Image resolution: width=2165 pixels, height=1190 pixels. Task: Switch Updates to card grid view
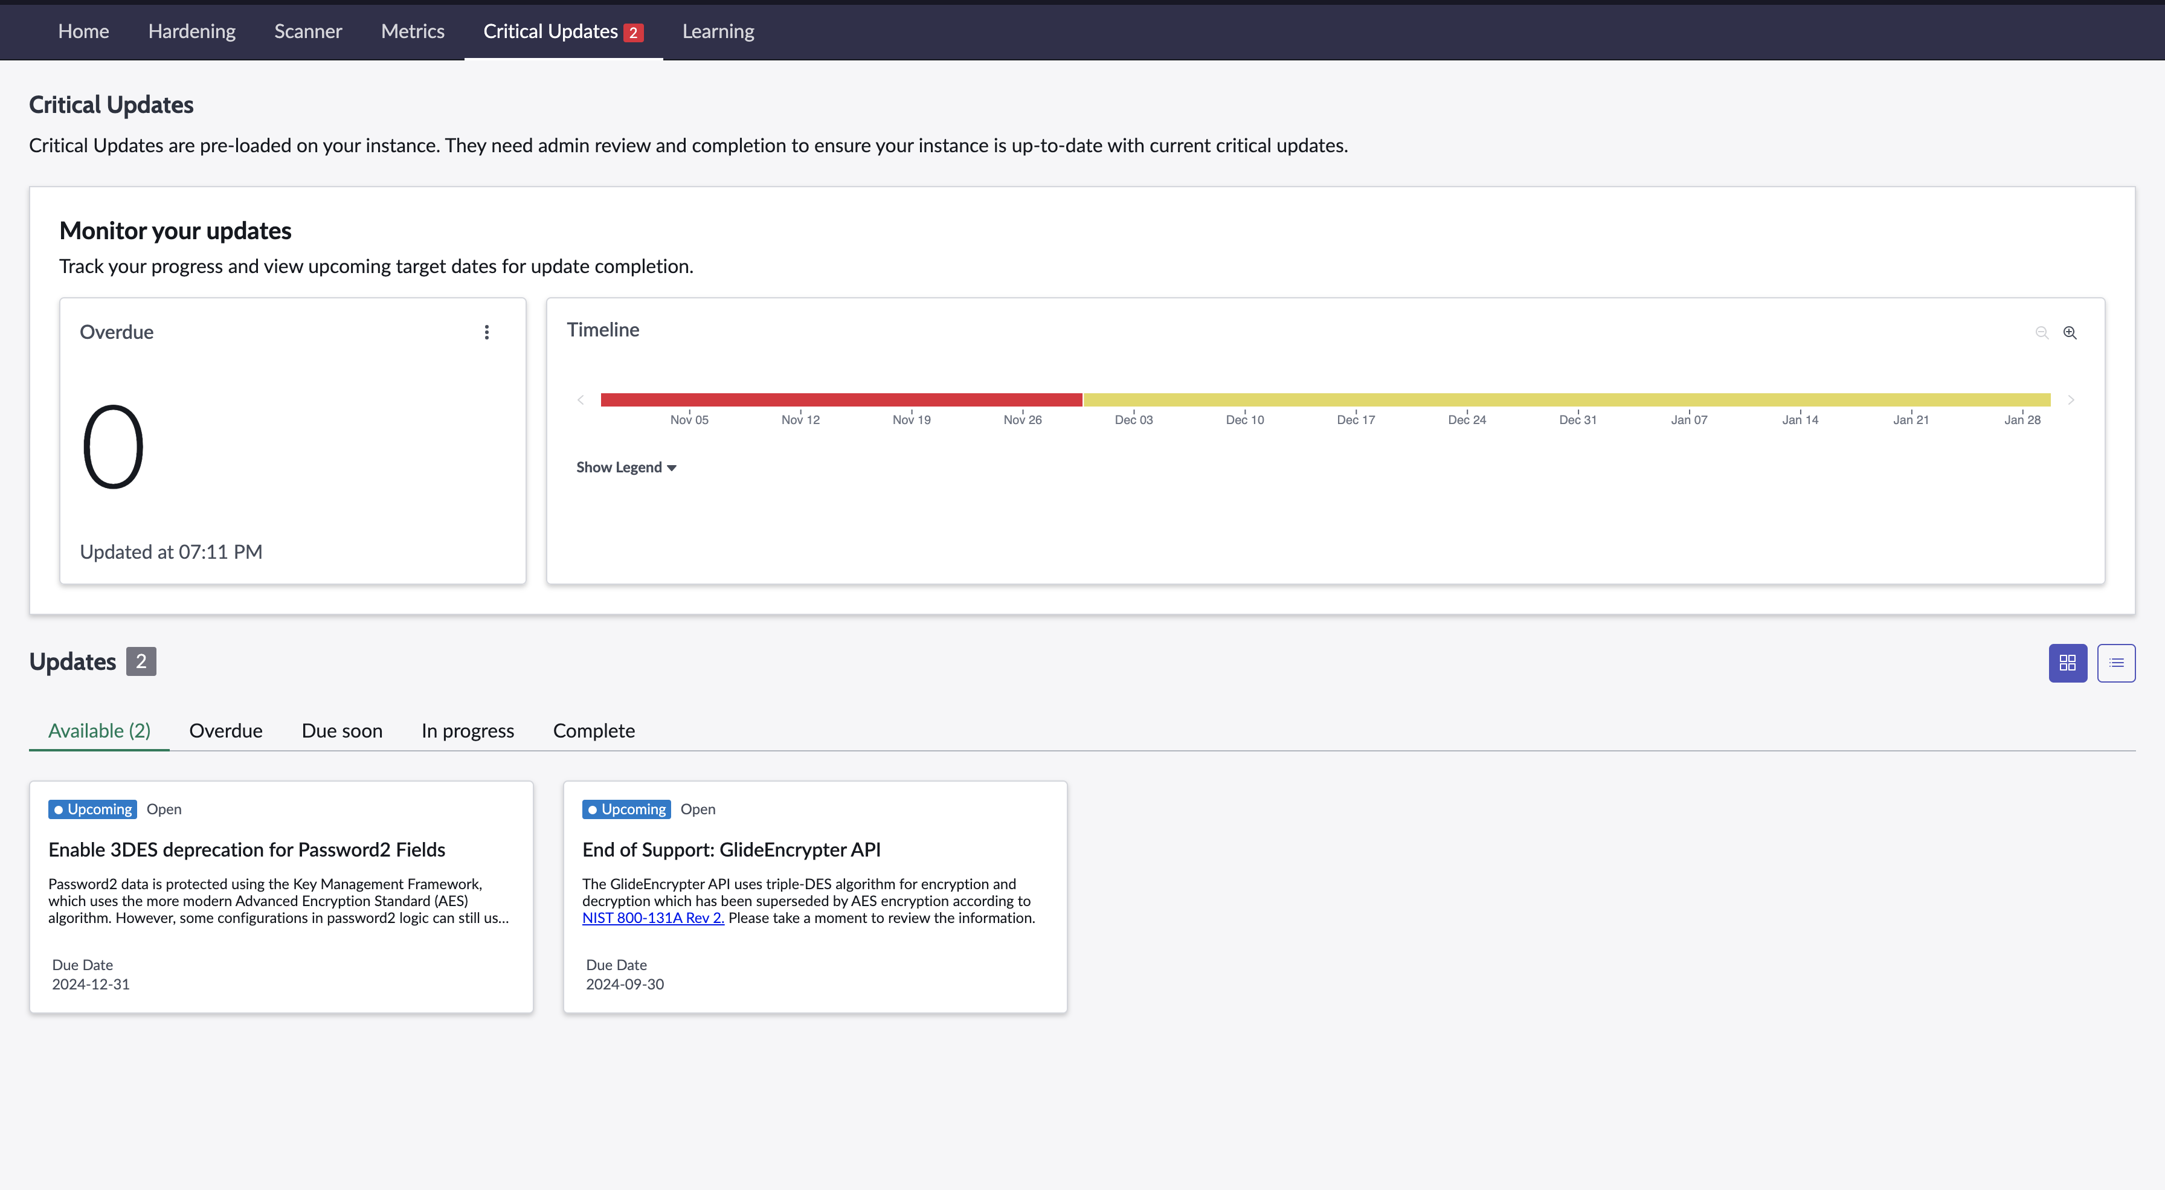click(2068, 663)
